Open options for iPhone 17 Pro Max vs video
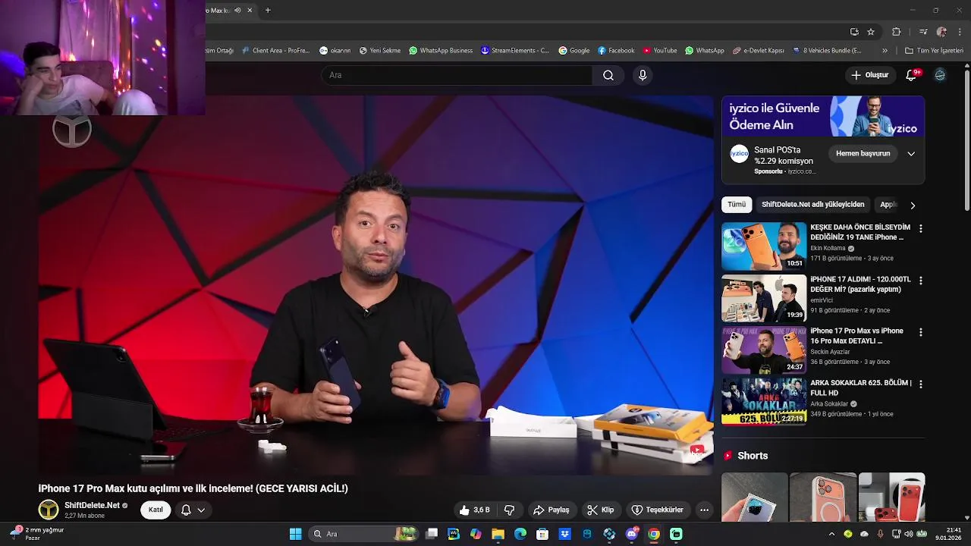The image size is (971, 546). 921,332
